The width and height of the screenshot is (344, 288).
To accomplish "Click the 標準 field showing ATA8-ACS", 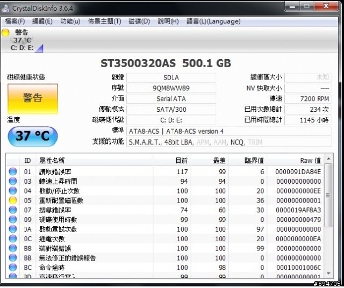I will click(x=229, y=132).
